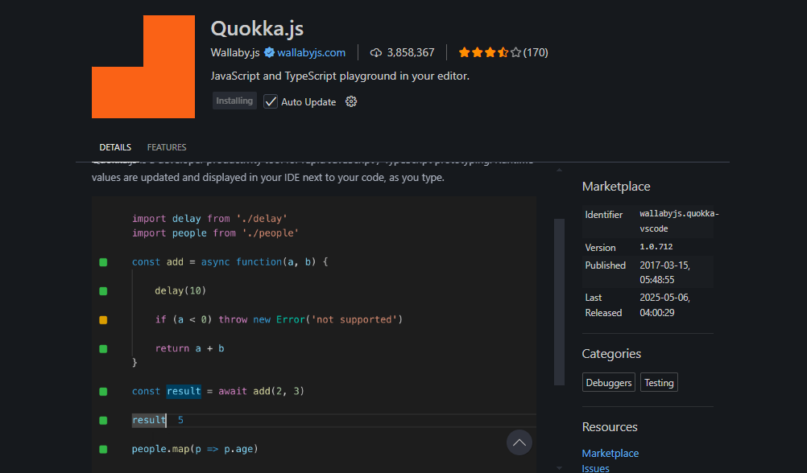
Task: Open the Marketplace resource link
Action: pos(610,454)
